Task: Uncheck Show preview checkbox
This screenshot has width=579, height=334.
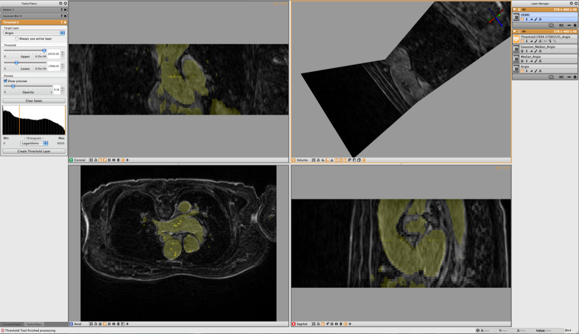Action: 5,81
